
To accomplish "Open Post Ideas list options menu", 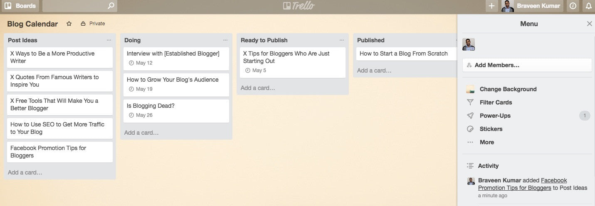I will coord(109,40).
